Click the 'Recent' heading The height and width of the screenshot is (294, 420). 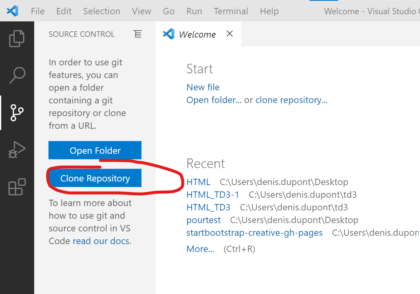click(x=206, y=163)
